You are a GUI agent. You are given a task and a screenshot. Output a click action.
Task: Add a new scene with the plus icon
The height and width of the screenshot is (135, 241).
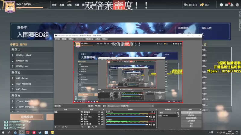[56, 127]
